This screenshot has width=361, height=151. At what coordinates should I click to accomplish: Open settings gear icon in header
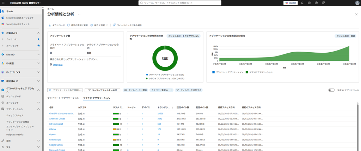tap(309, 3)
